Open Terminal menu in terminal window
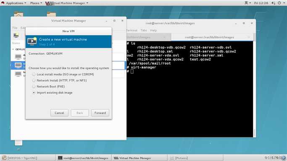The image size is (287, 161). click(132, 30)
